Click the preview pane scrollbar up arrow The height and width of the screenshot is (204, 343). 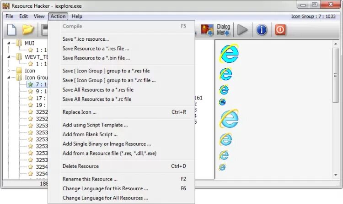click(x=336, y=44)
